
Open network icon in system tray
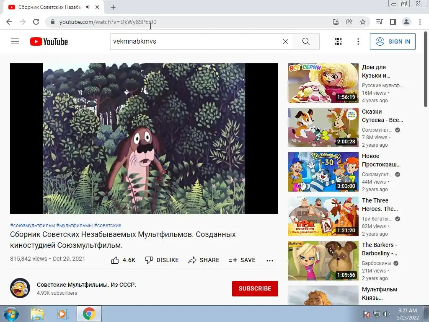tap(377, 314)
